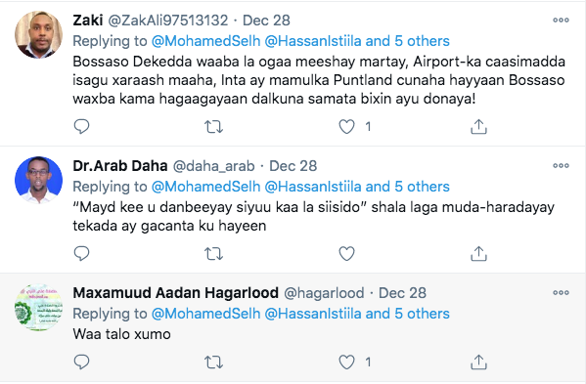The width and height of the screenshot is (586, 384).
Task: Open Zaki's profile picture
Action: [x=38, y=35]
